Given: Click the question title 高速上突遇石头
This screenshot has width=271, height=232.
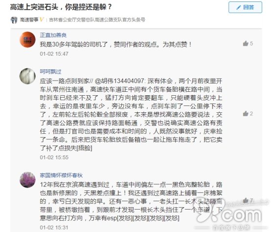Looking at the screenshot, I should (34, 7).
